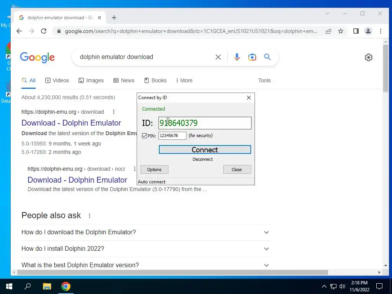Open Chrome three-dot menu

381,31
